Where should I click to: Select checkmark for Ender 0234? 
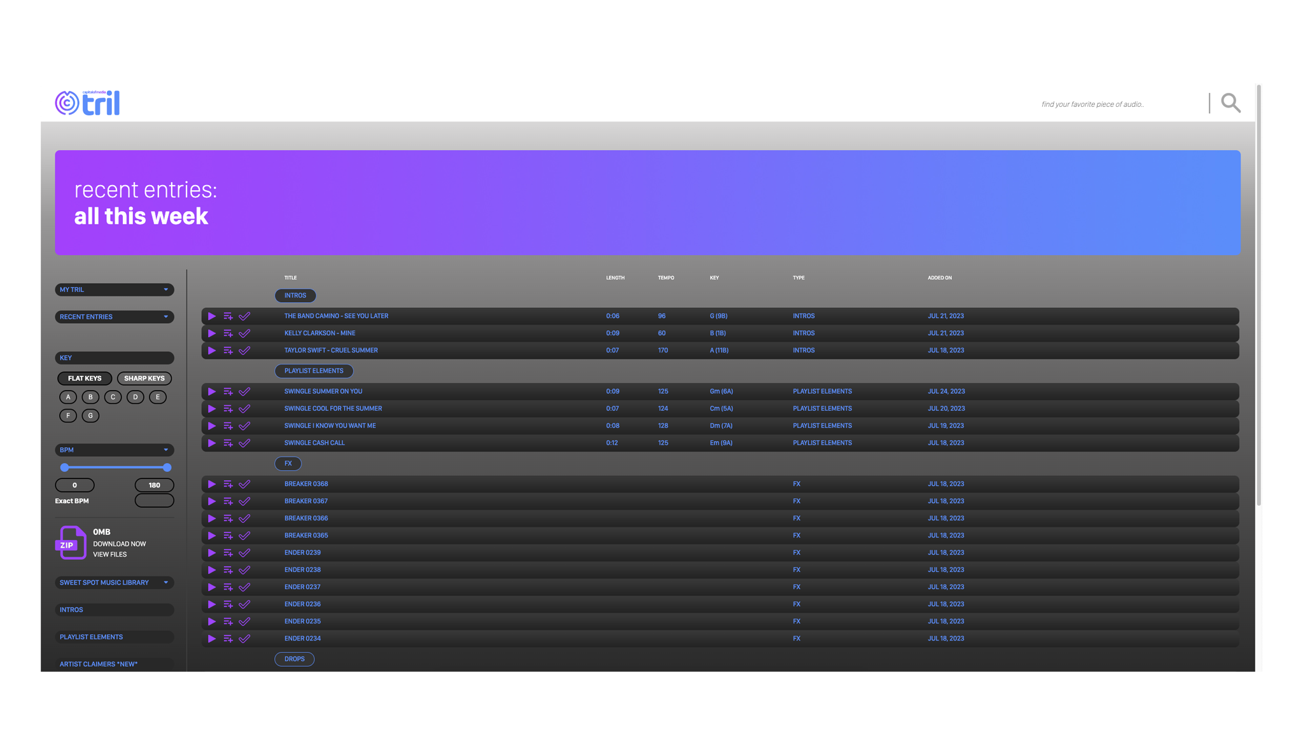coord(244,639)
